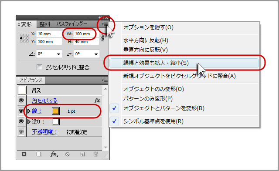279x171 pixels.
Task: Cycle the 変形 tab view arrows
Action: coord(19,24)
